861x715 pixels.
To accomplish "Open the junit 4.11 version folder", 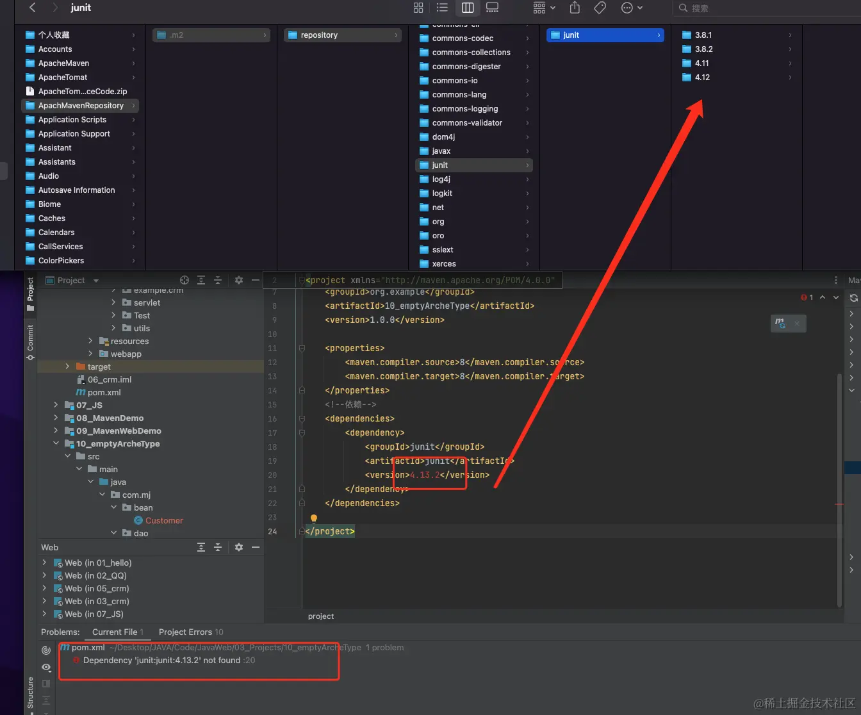I will pyautogui.click(x=737, y=63).
